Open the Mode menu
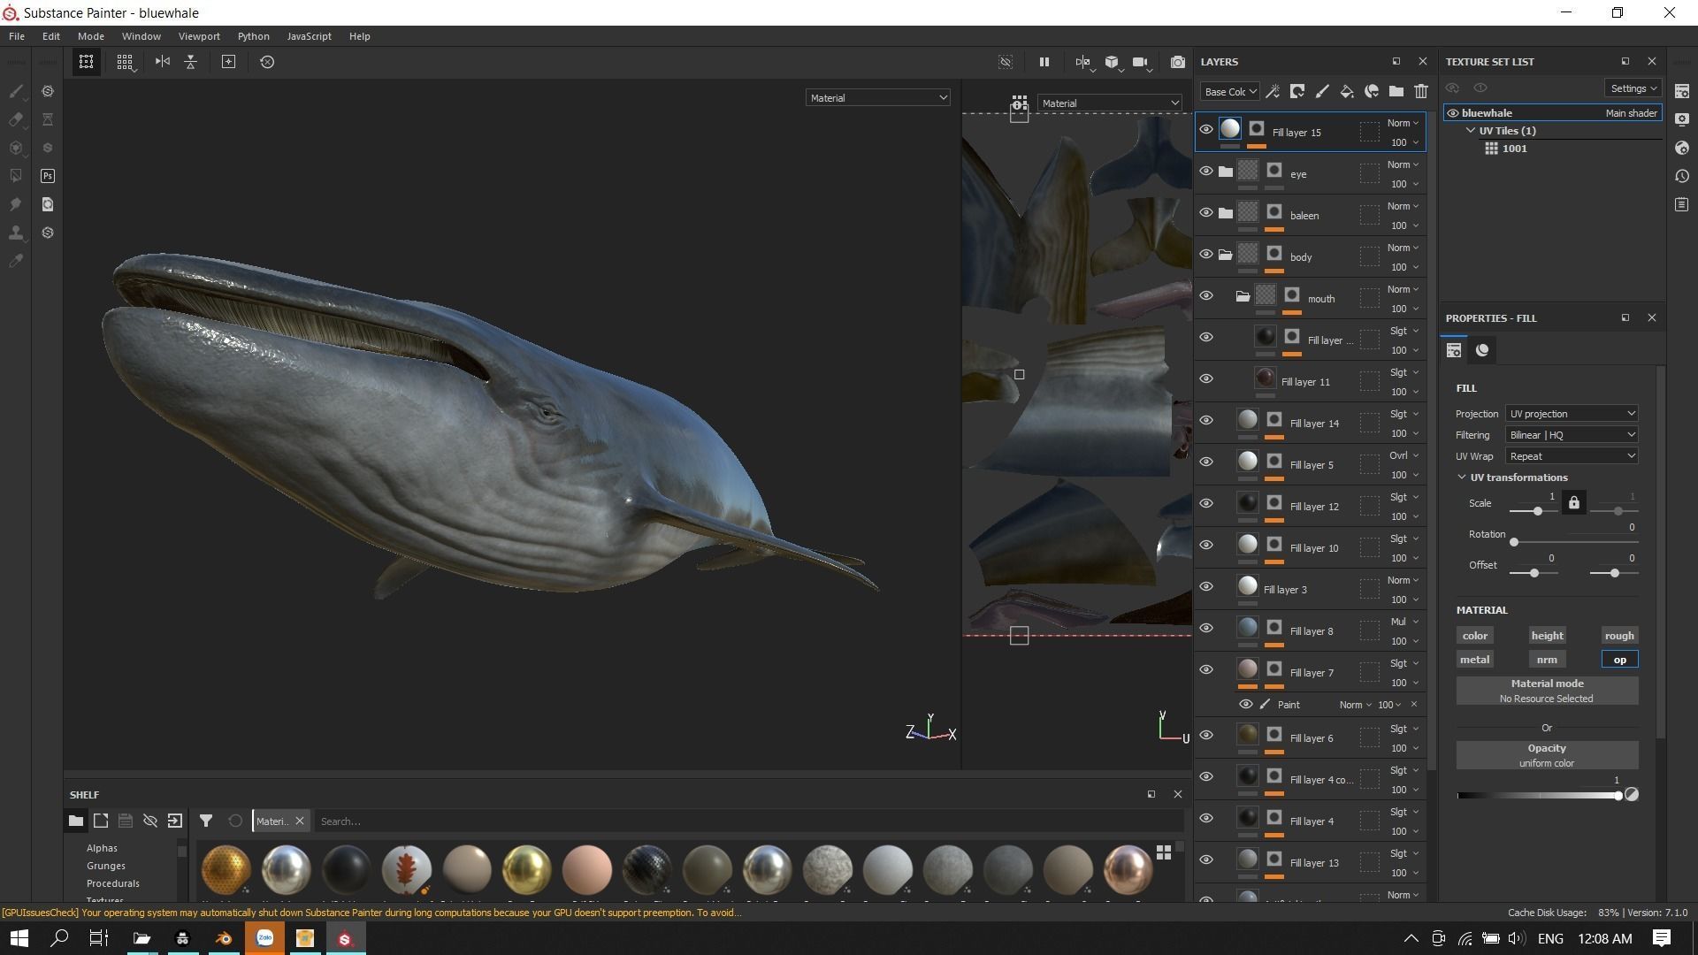Screen dimensions: 1698x955 click(x=91, y=36)
